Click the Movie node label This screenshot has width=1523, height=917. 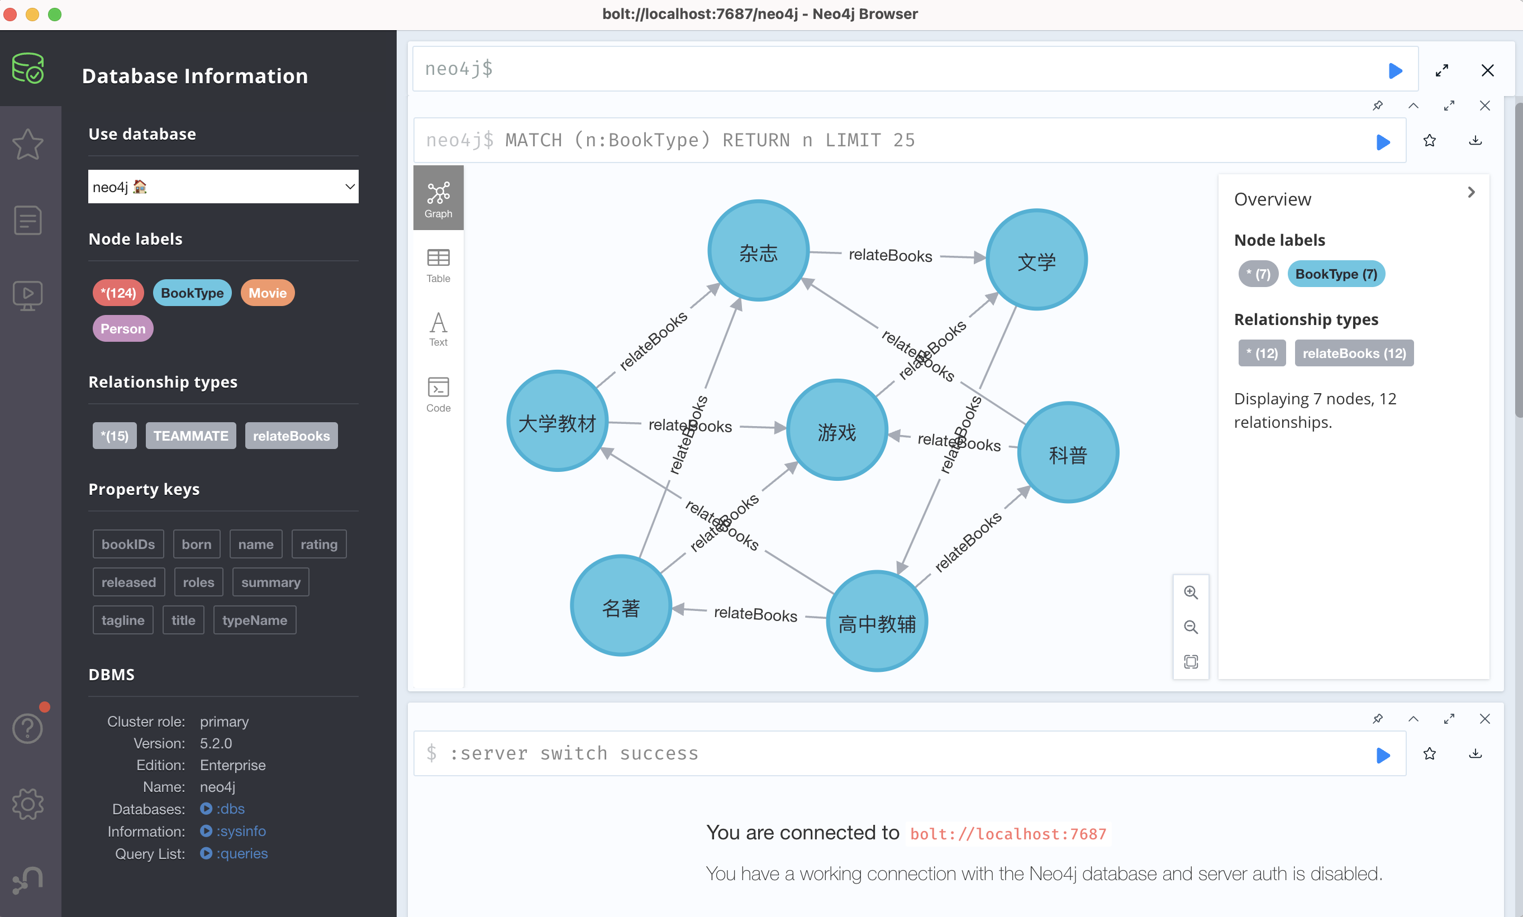[268, 293]
